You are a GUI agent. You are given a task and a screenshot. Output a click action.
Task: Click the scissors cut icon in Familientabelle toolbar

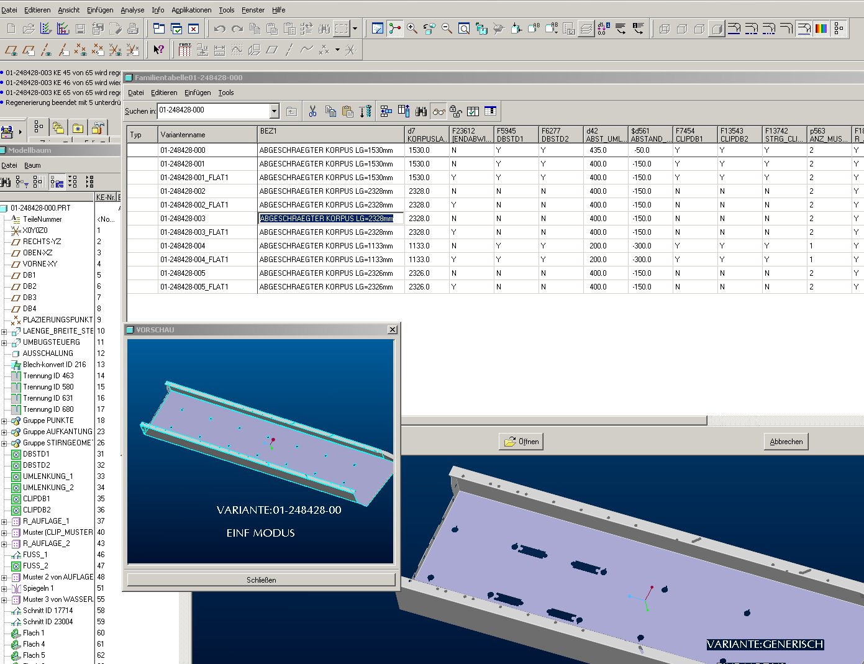312,111
